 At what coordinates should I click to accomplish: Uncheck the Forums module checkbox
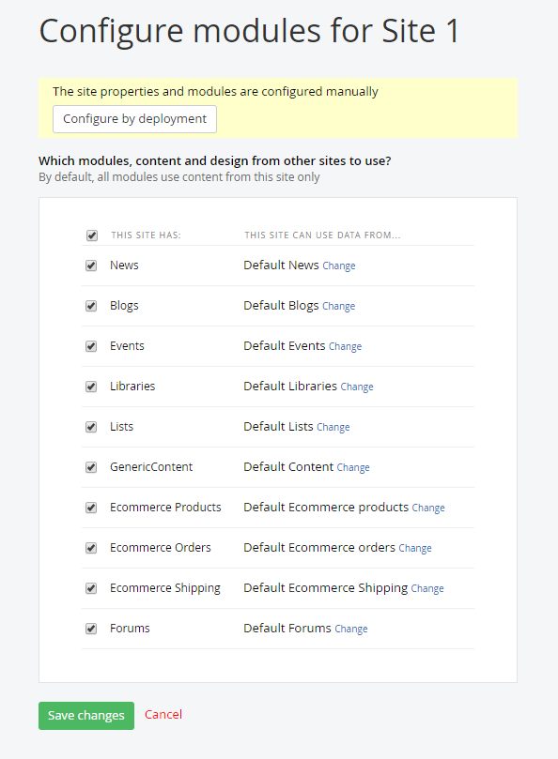[91, 629]
